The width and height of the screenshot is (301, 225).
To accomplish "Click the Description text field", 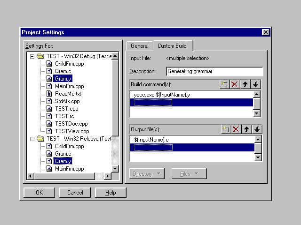I will 214,71.
